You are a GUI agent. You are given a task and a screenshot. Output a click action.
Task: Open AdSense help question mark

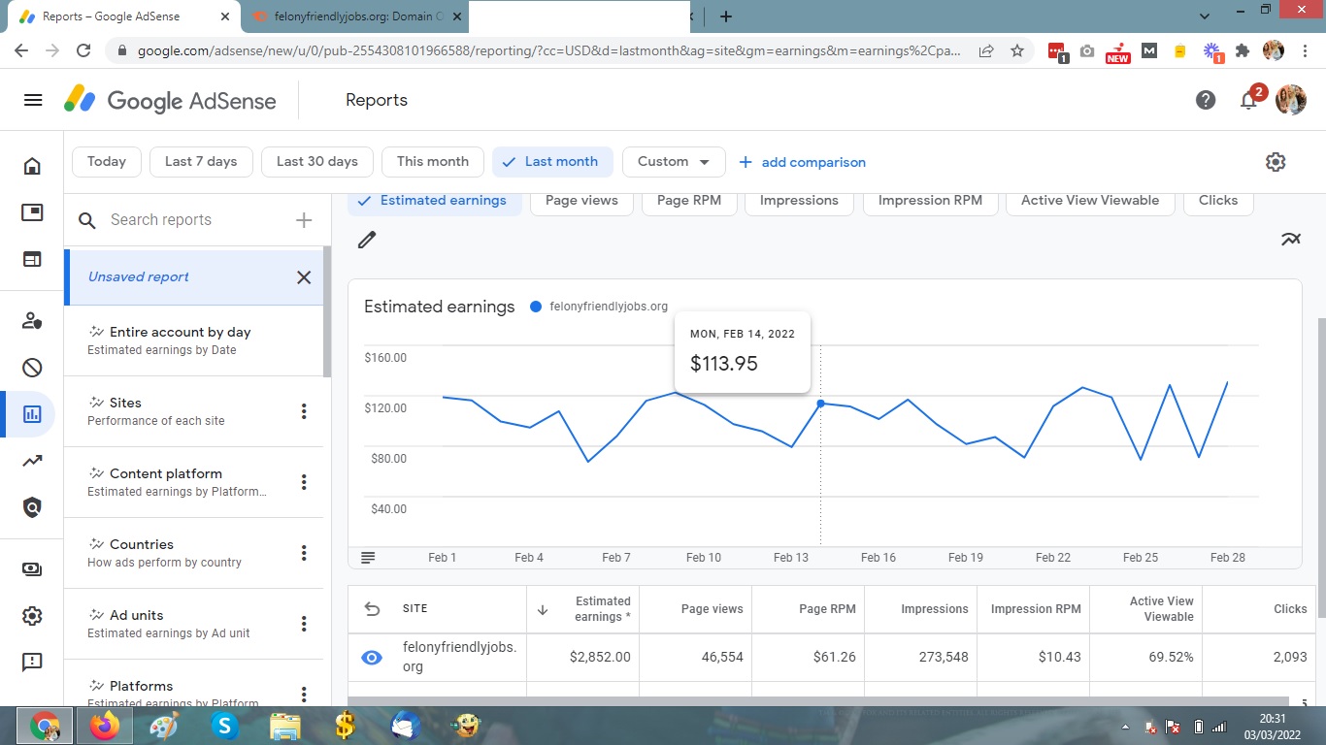1206,100
